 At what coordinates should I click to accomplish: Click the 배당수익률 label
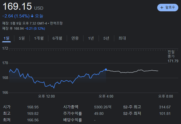pyautogui.click(x=73, y=120)
